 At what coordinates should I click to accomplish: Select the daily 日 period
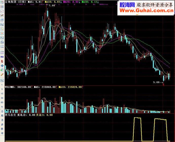click(x=2, y=111)
